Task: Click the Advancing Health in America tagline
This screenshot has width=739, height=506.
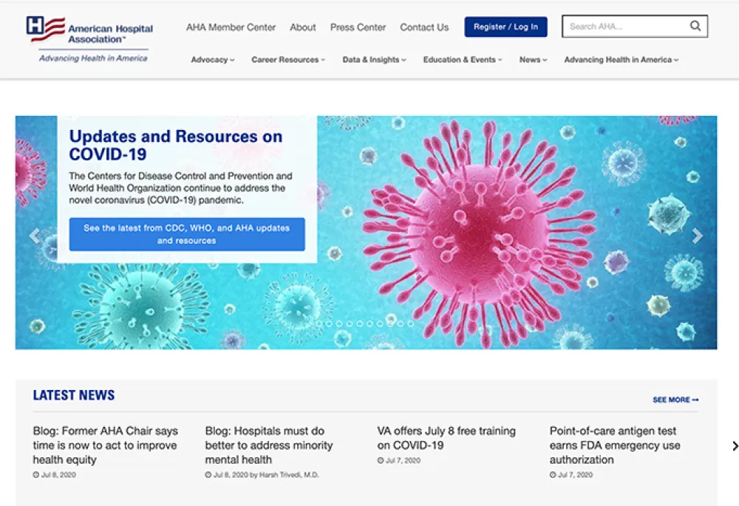Action: click(x=93, y=58)
